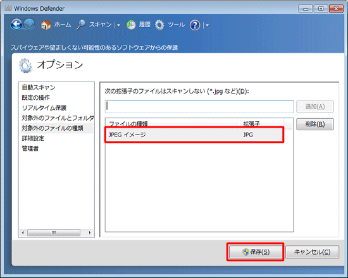
Task: Click the blue help question mark icon
Action: click(195, 25)
